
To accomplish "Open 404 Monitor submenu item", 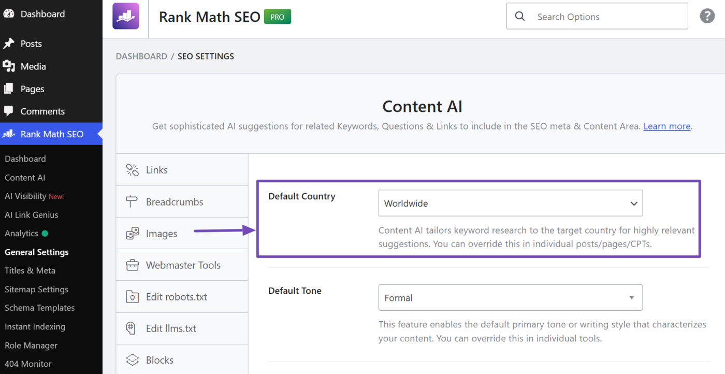I will [x=28, y=364].
